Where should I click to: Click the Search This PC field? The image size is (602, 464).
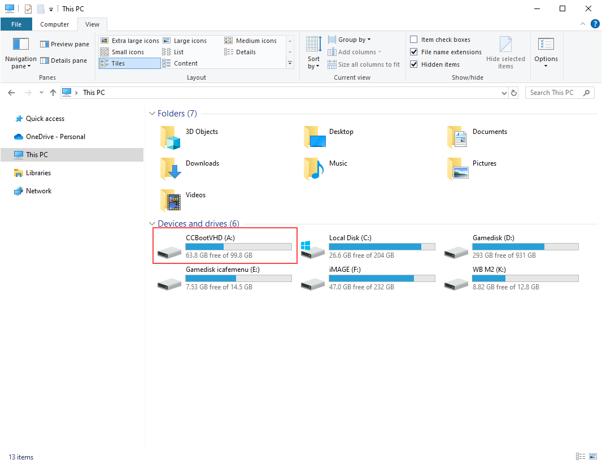pos(555,93)
